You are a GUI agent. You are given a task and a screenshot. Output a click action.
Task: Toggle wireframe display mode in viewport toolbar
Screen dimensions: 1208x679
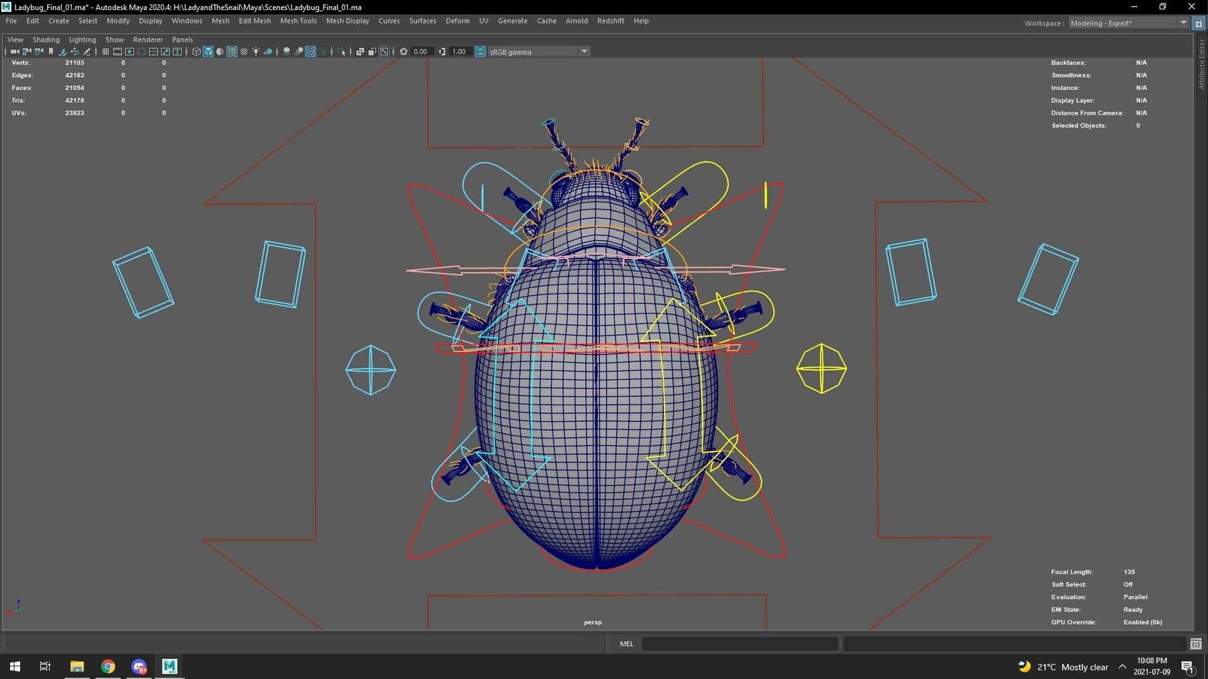(196, 51)
